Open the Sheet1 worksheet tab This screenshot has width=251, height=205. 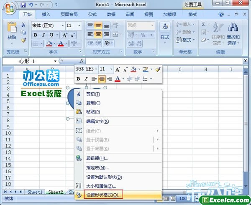point(35,192)
